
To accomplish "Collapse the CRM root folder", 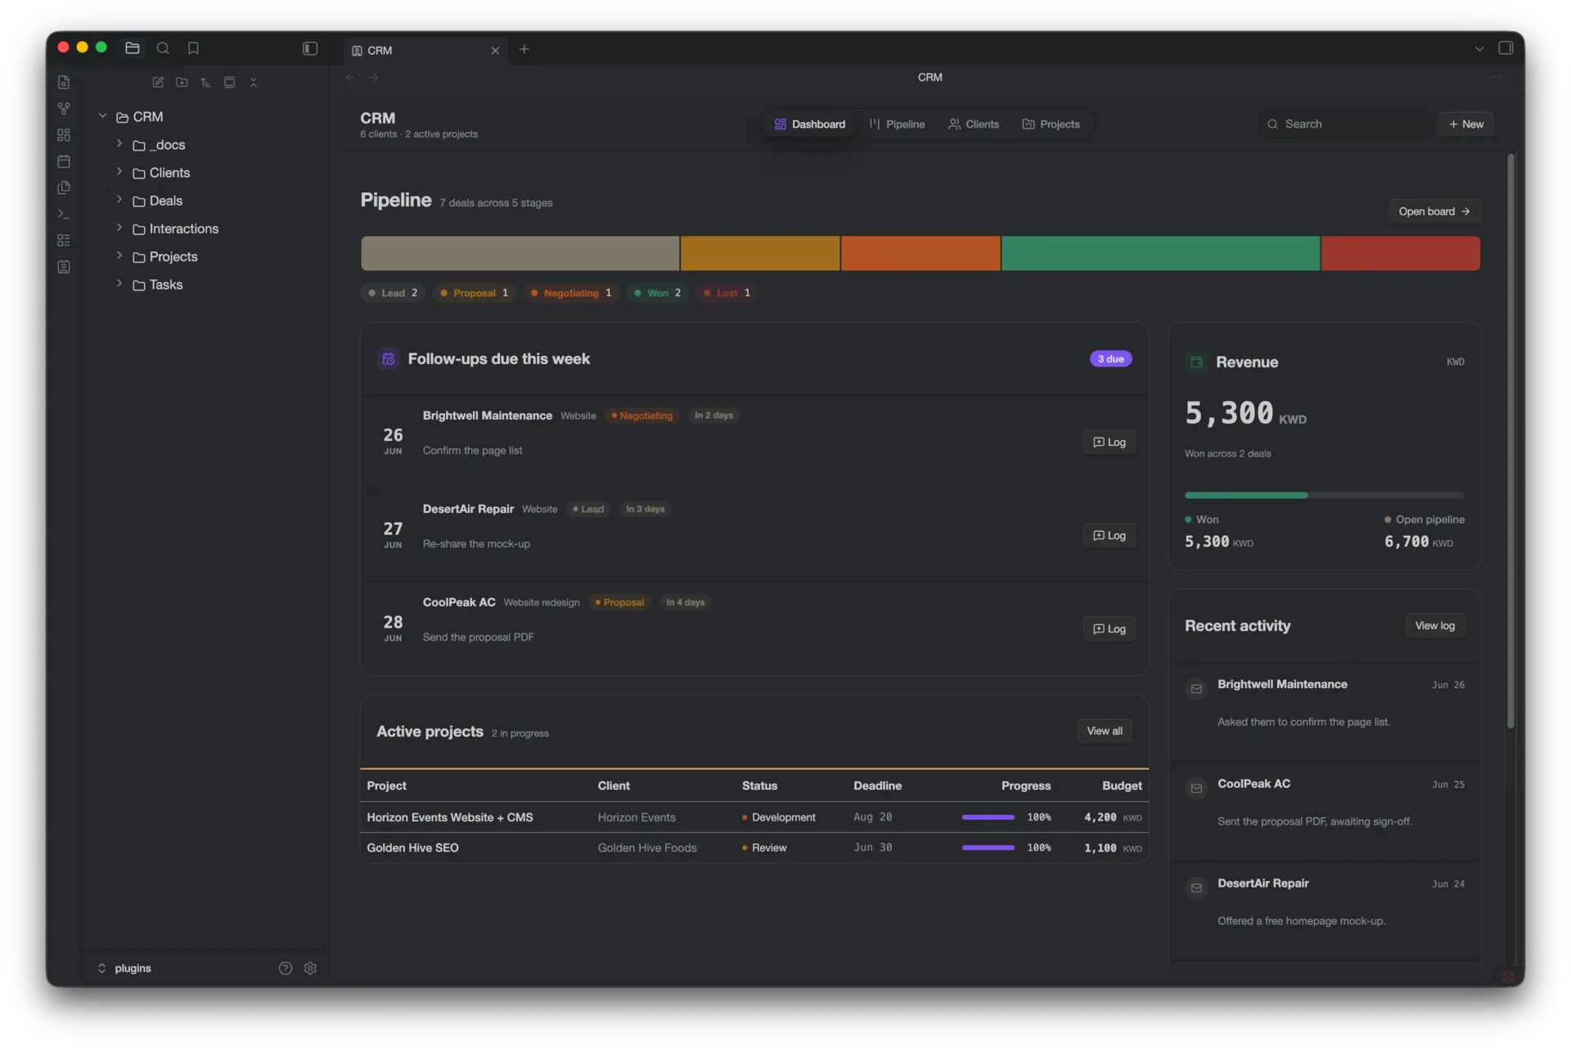I will coord(103,116).
